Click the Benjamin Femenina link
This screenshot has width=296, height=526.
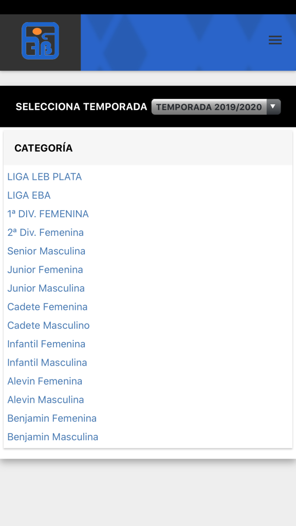click(51, 418)
